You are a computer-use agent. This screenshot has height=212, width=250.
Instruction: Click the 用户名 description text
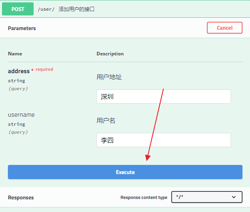click(106, 121)
